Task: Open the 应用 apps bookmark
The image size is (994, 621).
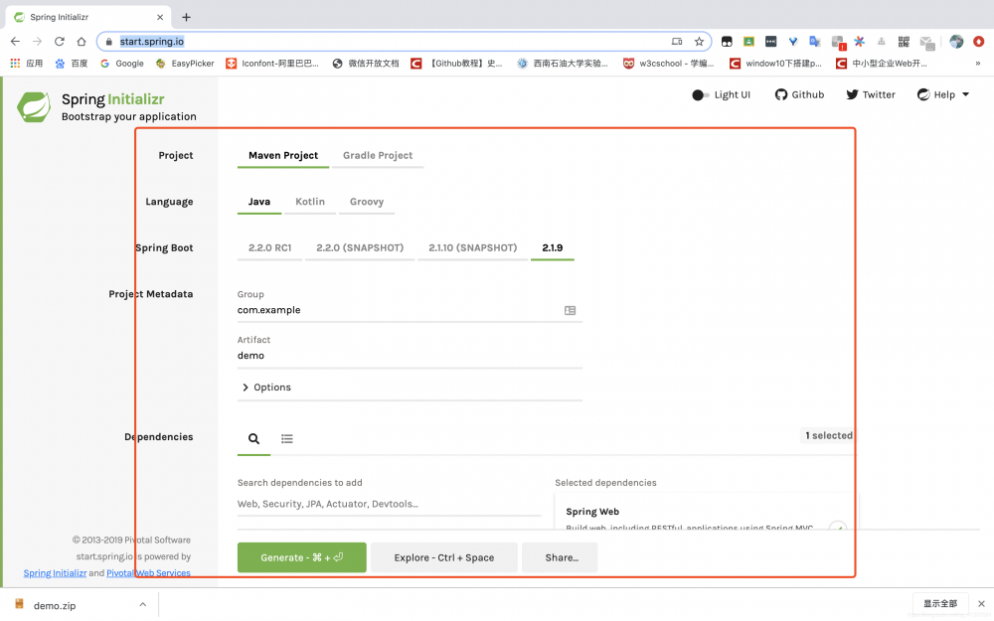Action: pyautogui.click(x=27, y=64)
